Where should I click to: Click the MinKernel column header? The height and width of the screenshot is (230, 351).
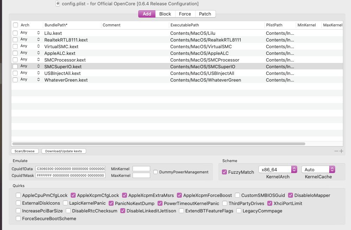(x=308, y=25)
